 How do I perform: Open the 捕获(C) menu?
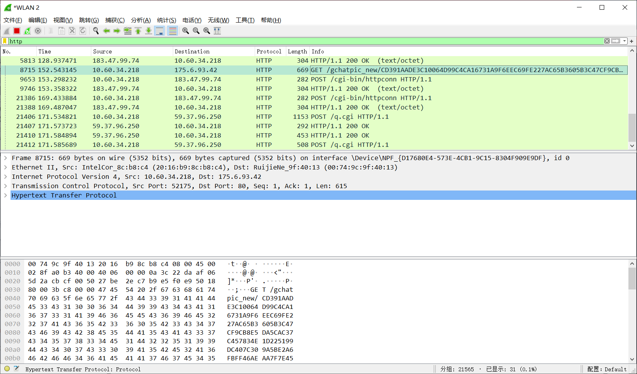(x=115, y=20)
